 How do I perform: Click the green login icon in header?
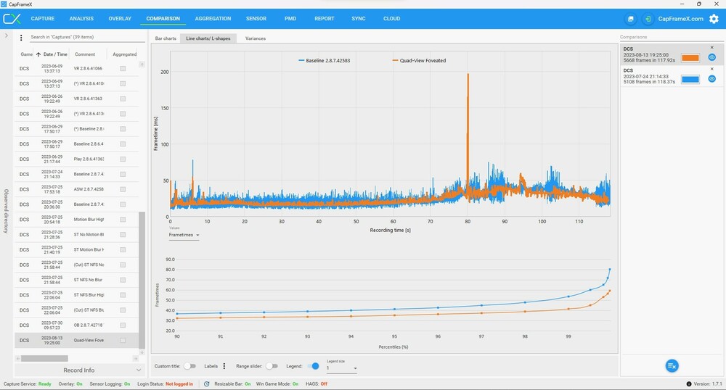tap(648, 19)
